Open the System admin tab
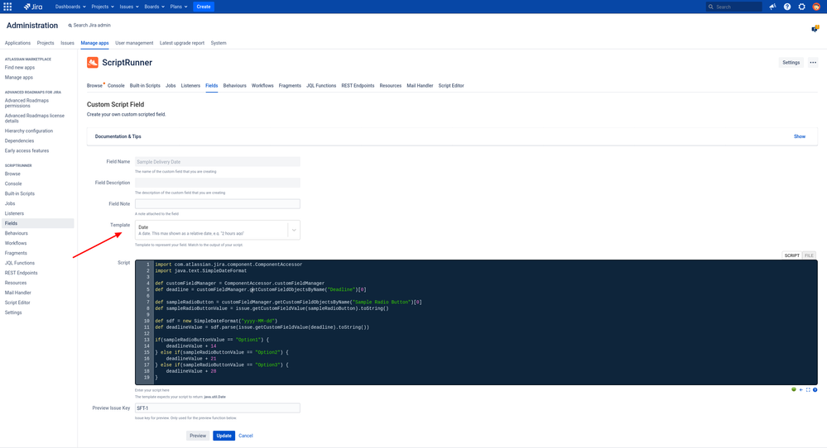This screenshot has height=448, width=827. (x=219, y=43)
